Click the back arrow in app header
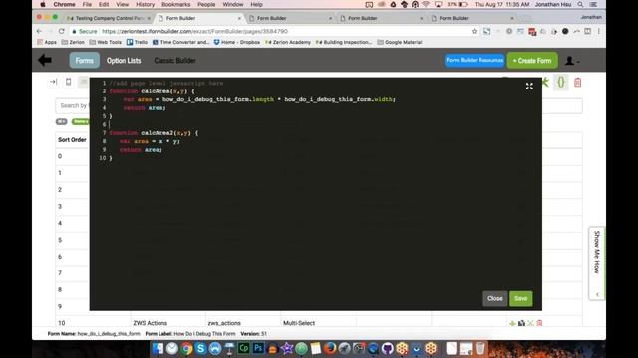This screenshot has width=638, height=358. pyautogui.click(x=45, y=60)
